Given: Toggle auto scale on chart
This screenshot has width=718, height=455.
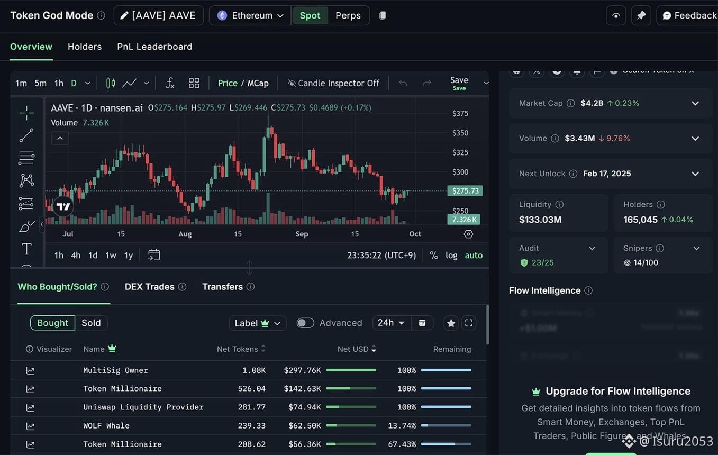Looking at the screenshot, I should click(474, 255).
